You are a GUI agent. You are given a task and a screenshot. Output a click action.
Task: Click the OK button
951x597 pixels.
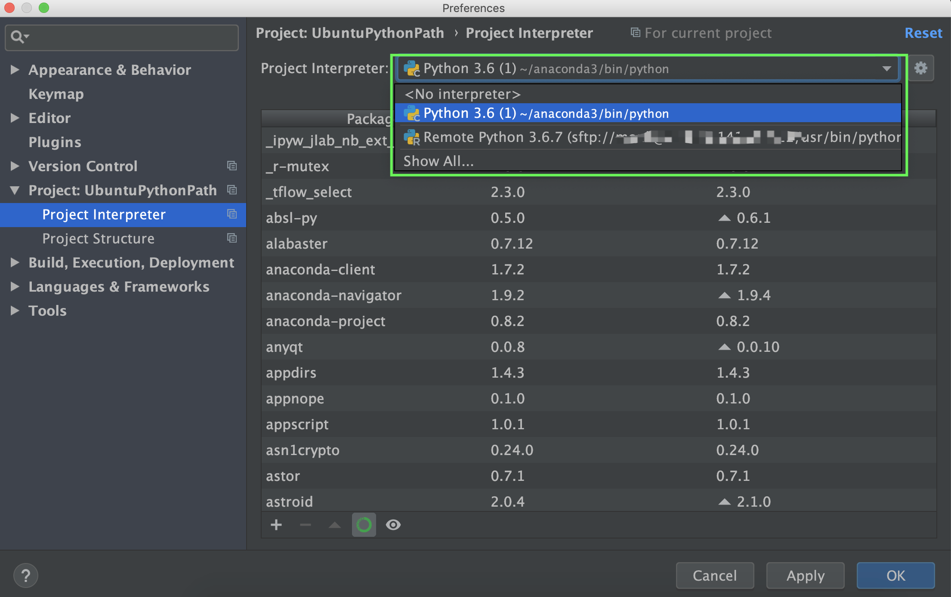[x=896, y=575]
